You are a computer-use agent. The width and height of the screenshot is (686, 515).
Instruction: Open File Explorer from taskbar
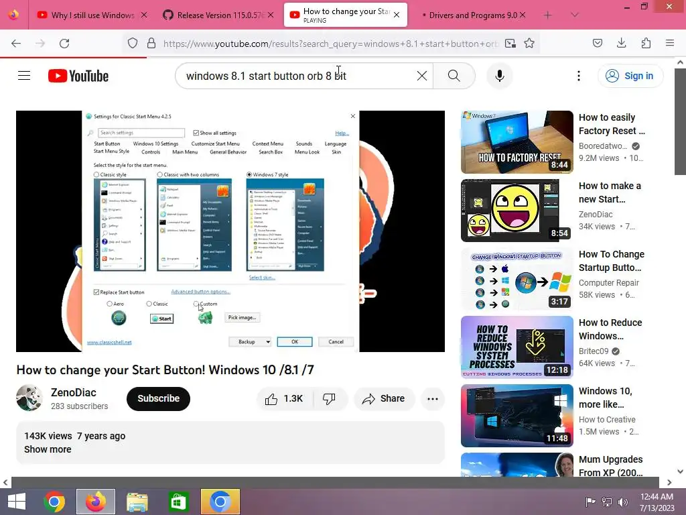point(137,502)
